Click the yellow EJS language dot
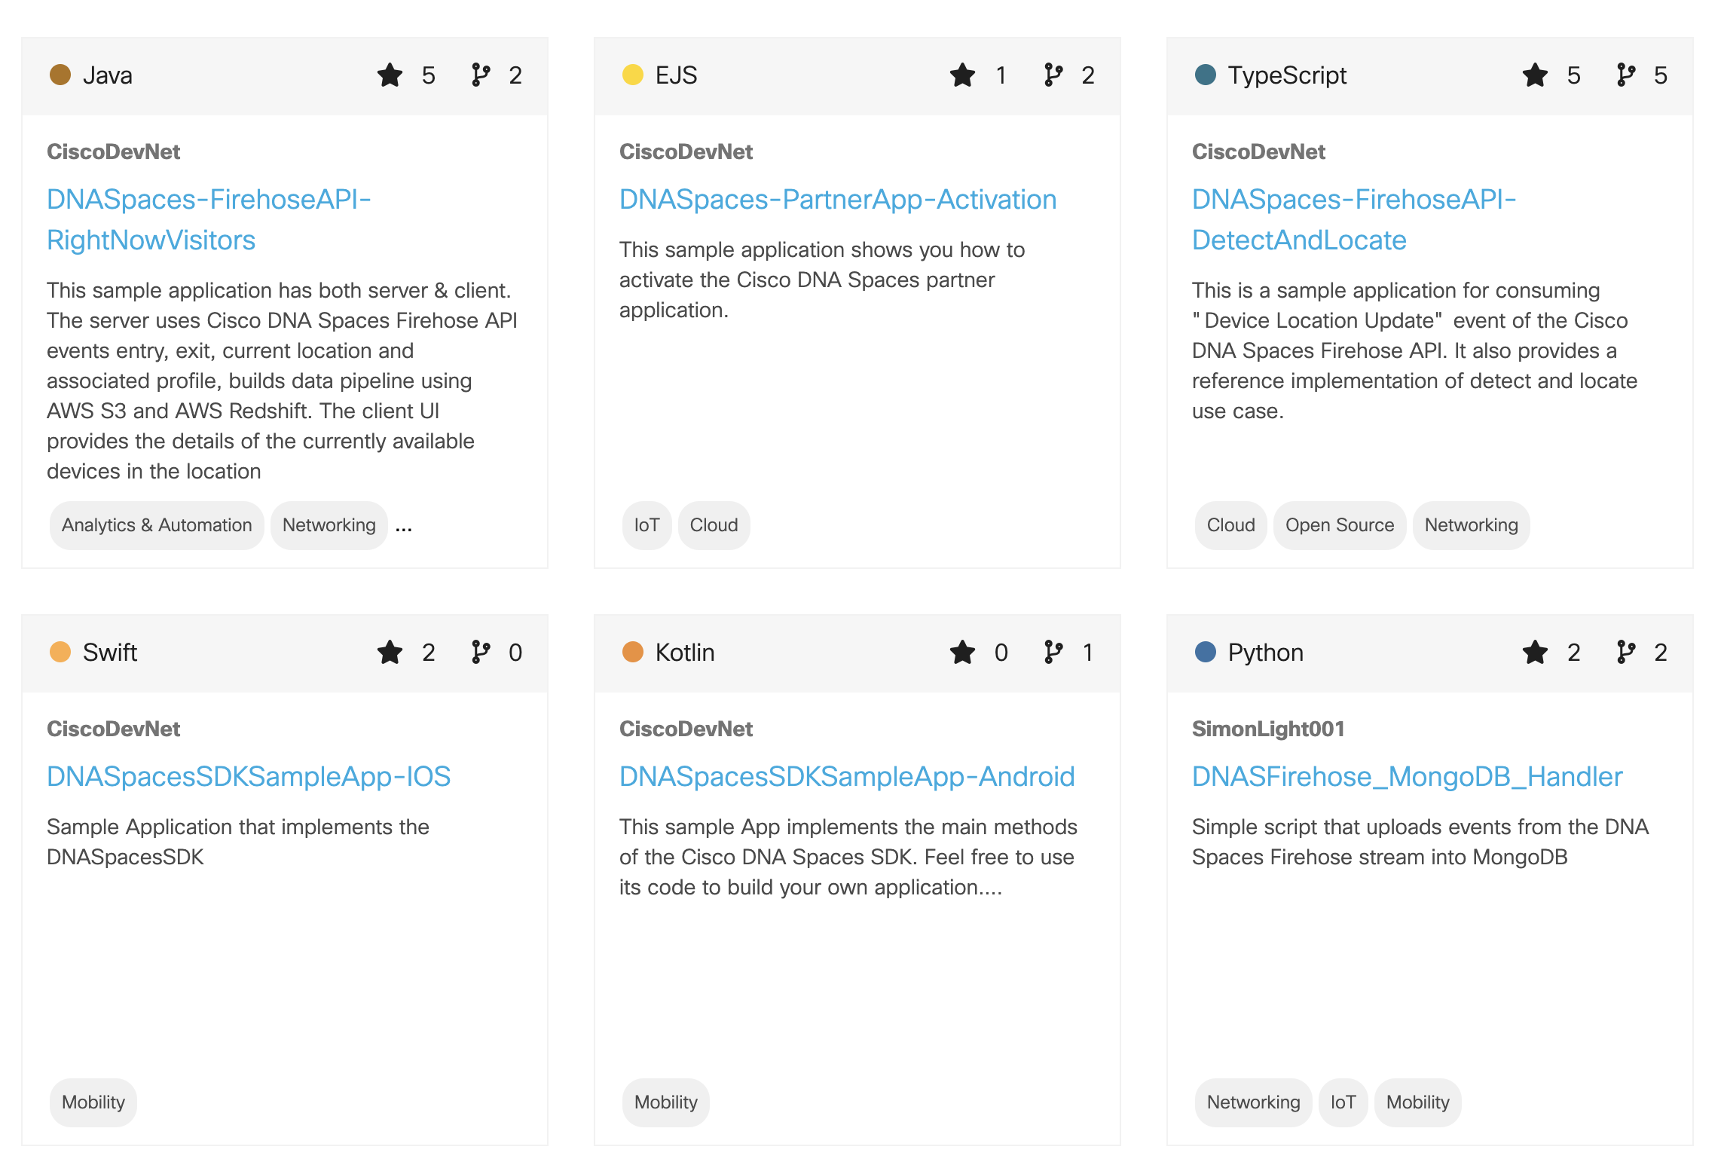This screenshot has width=1724, height=1171. pyautogui.click(x=633, y=75)
